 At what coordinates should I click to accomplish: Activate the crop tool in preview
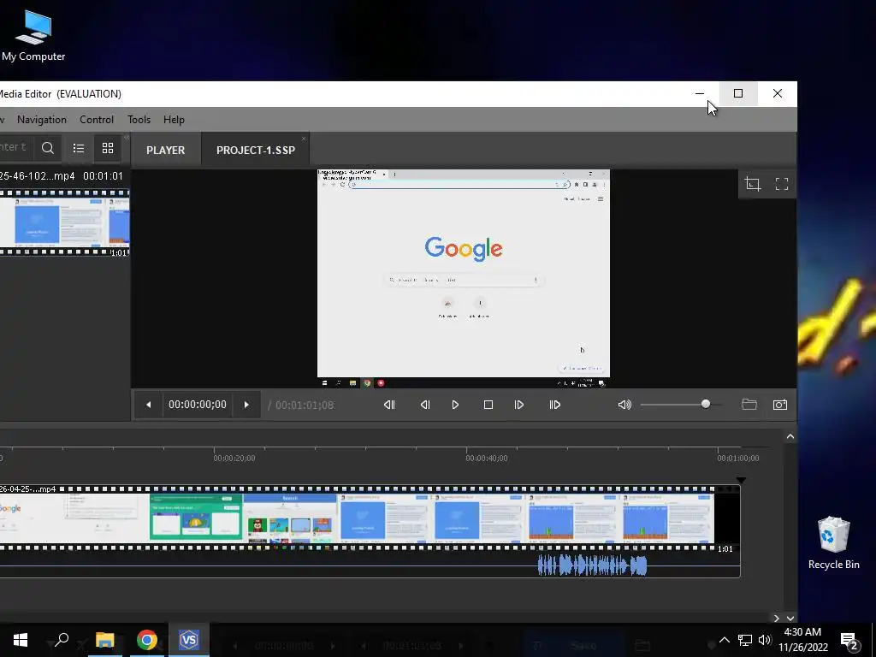tap(753, 184)
